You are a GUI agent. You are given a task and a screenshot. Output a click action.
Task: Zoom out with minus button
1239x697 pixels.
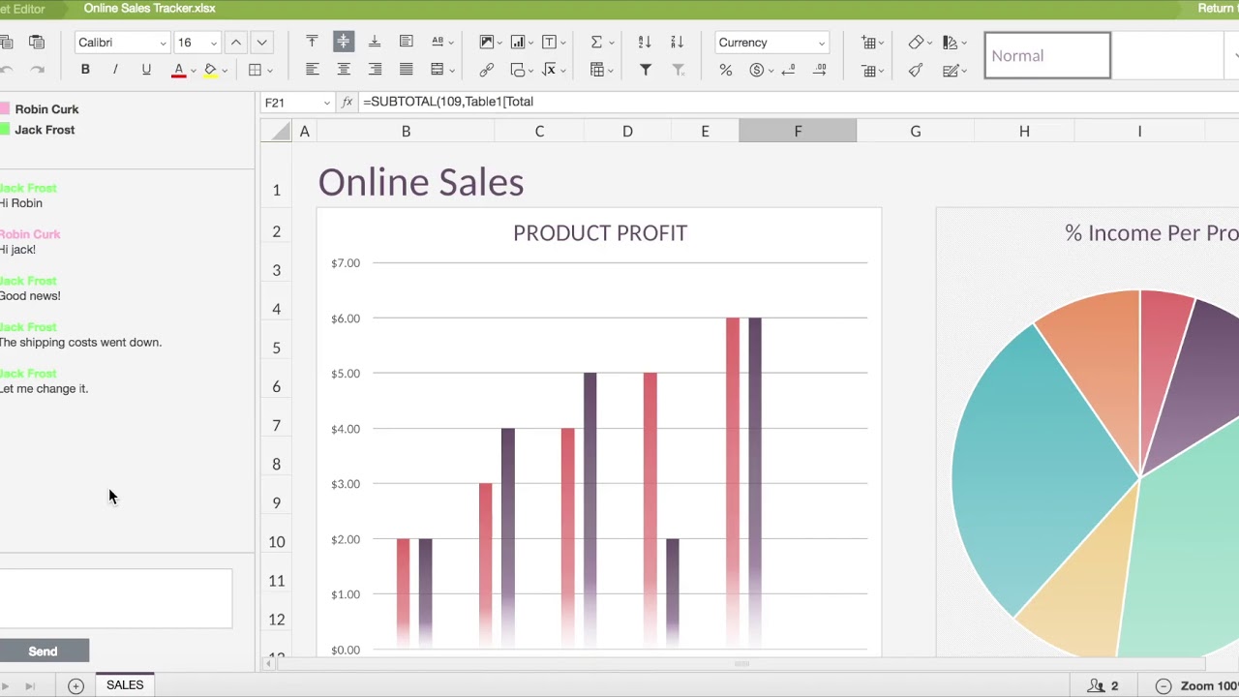pos(1163,685)
